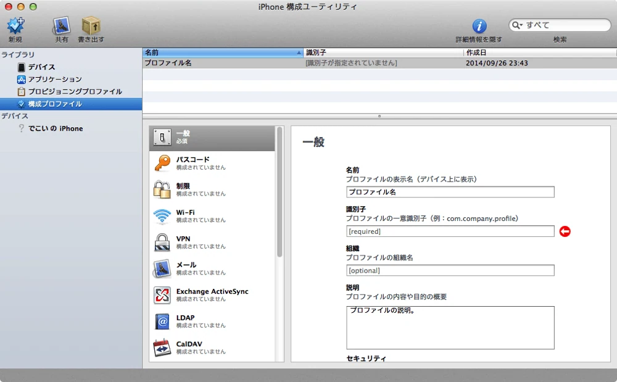The width and height of the screenshot is (617, 382).
Task: Click the 詳細情報を隠す info icon
Action: [479, 27]
